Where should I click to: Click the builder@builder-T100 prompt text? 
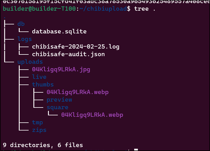[x=39, y=9]
